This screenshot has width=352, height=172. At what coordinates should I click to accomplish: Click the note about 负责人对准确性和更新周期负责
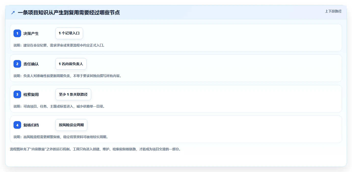[x=68, y=76]
